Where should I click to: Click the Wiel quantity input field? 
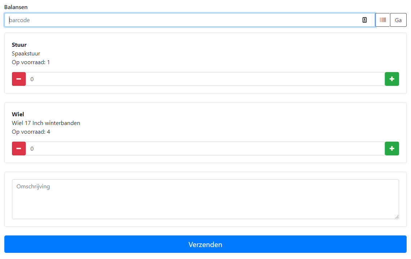click(x=205, y=149)
